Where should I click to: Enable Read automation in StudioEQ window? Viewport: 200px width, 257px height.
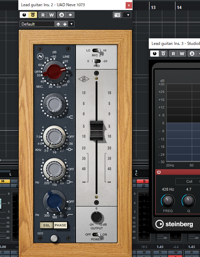(x=173, y=54)
